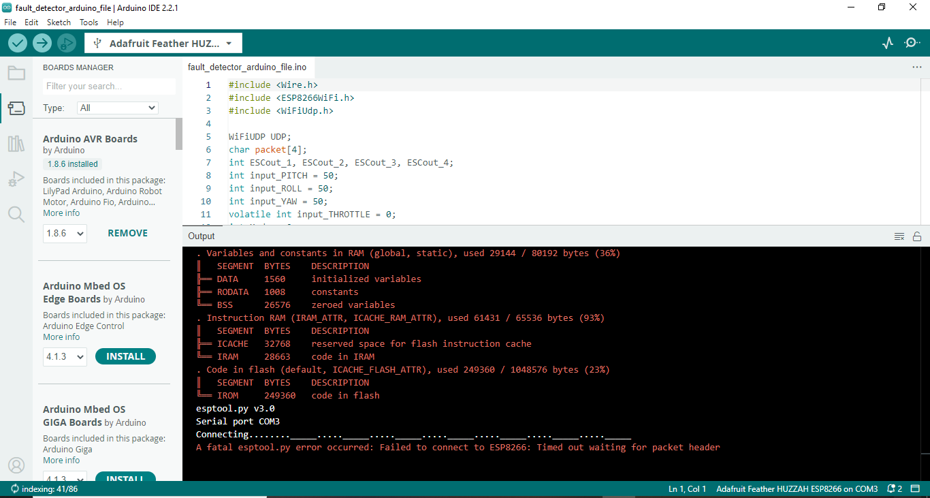Image resolution: width=930 pixels, height=498 pixels.
Task: Click the WiFiUDP UDP; code line
Action: tap(260, 136)
